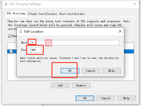The height and width of the screenshot is (106, 141).
Task: Focus the Port field showing 443
Action: click(36, 50)
